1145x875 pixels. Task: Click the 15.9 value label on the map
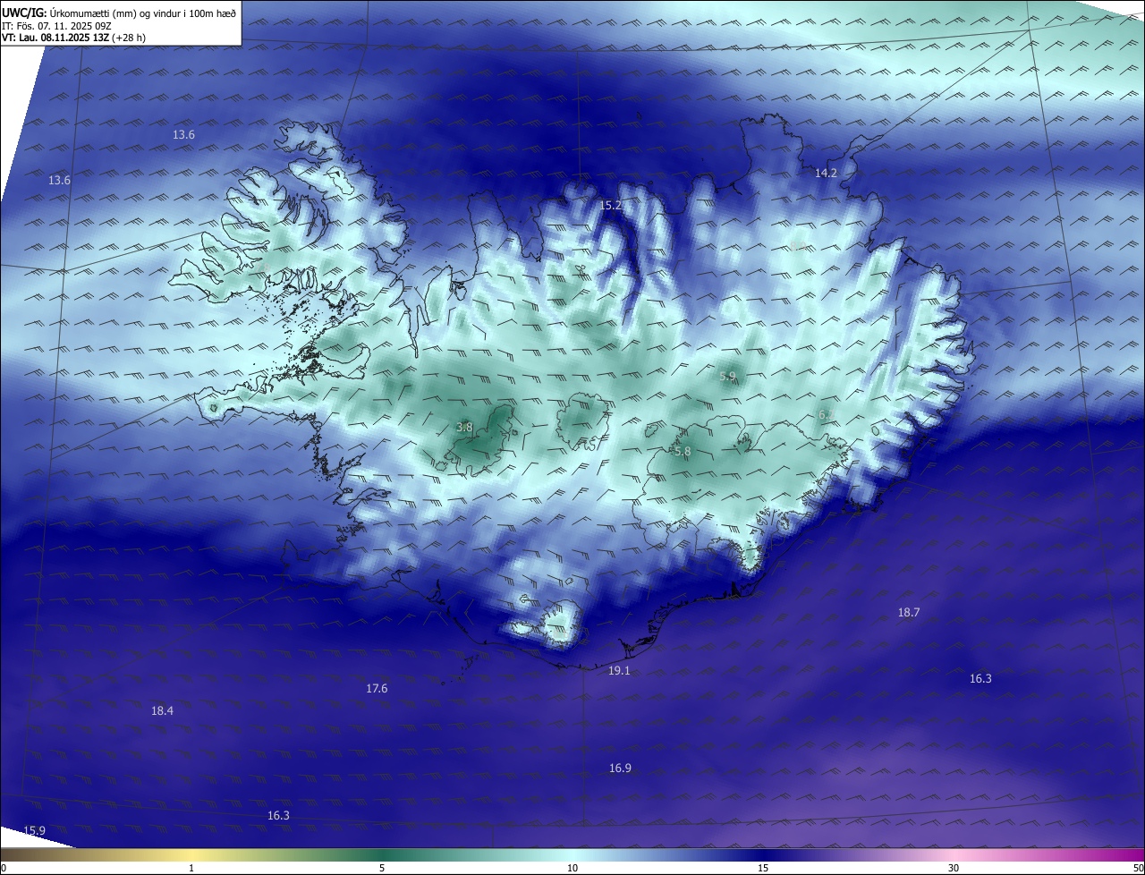click(34, 830)
